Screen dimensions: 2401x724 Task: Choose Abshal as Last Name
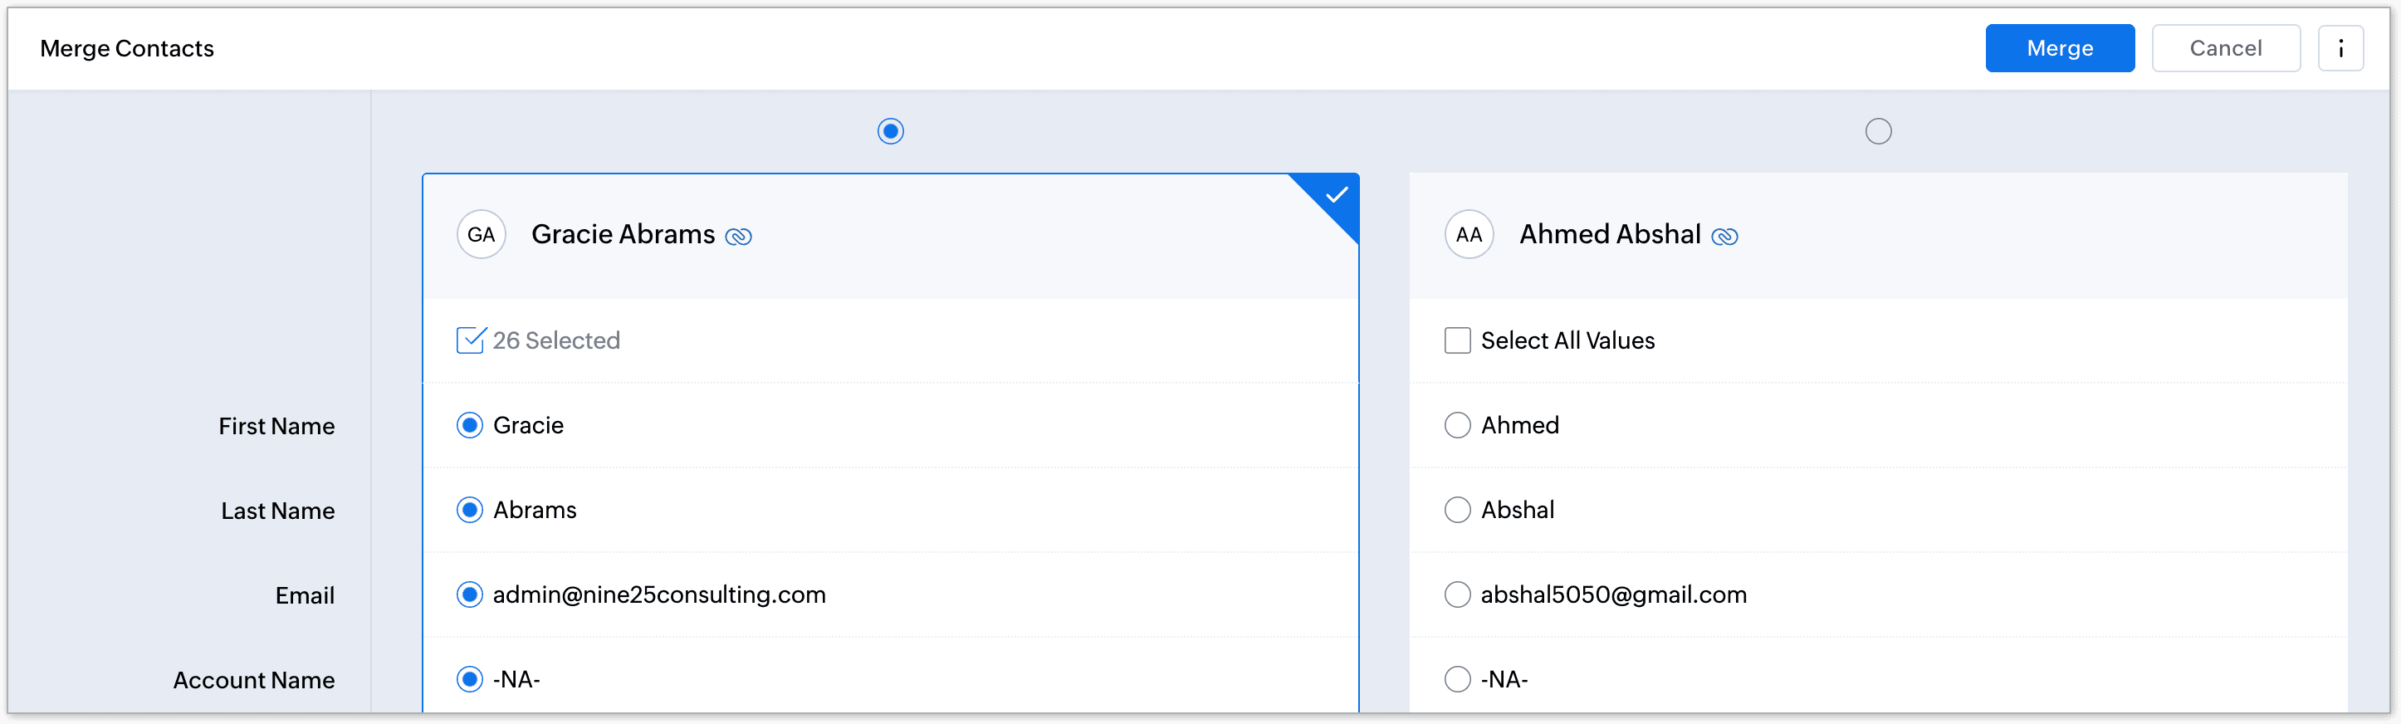(x=1458, y=510)
